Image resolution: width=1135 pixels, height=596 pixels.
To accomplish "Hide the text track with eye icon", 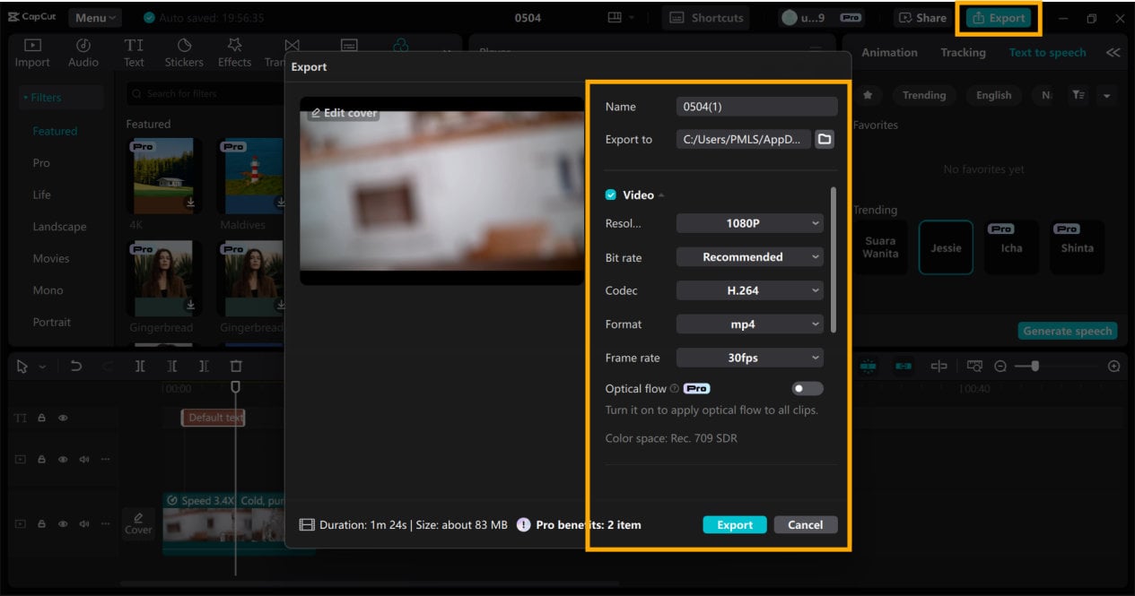I will (x=63, y=418).
